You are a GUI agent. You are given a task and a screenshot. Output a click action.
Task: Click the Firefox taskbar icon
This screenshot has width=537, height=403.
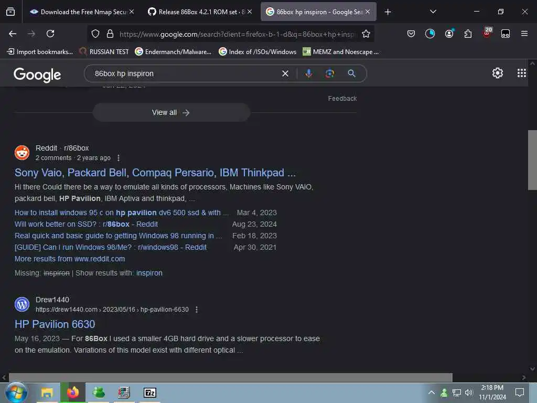[x=72, y=393]
